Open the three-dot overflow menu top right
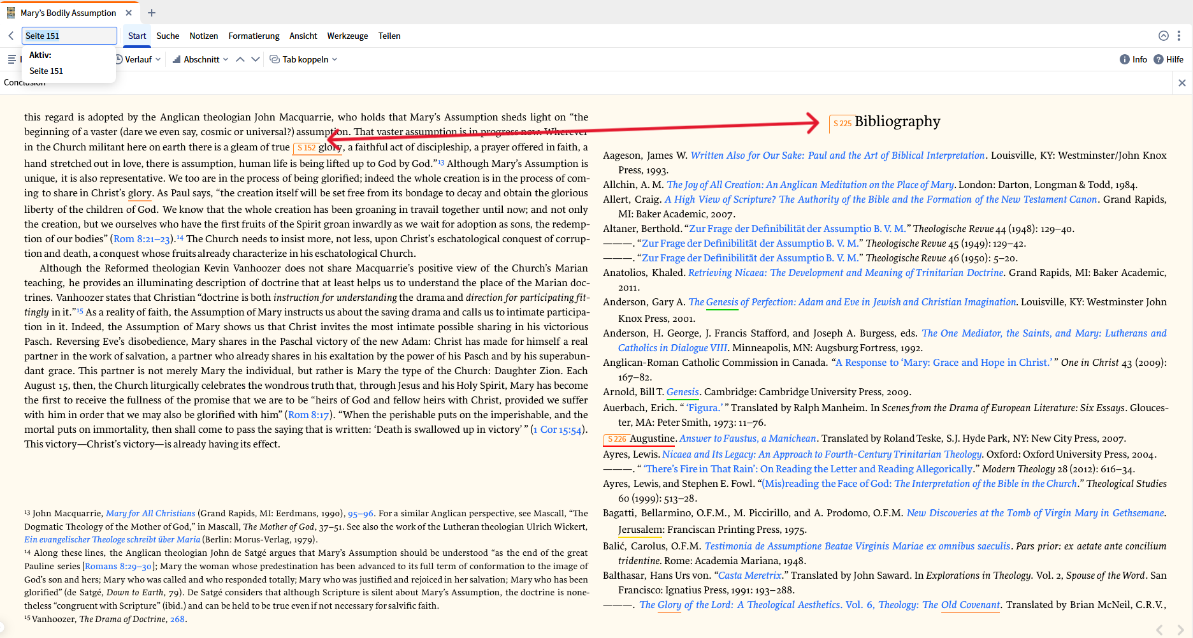 [1180, 36]
